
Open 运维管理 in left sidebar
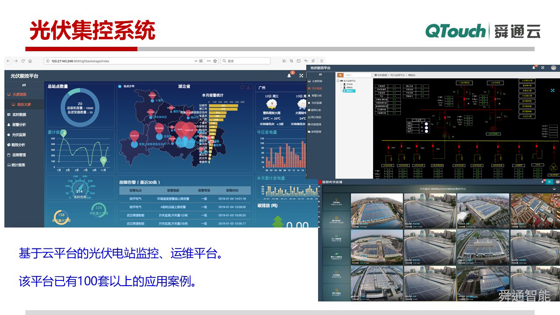click(19, 155)
